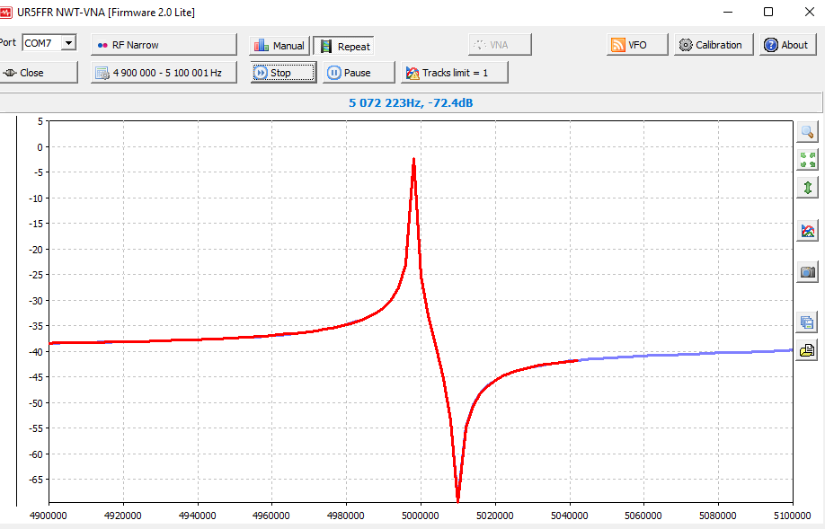Open the RF Narrow mode selector
The width and height of the screenshot is (825, 529).
(x=164, y=45)
